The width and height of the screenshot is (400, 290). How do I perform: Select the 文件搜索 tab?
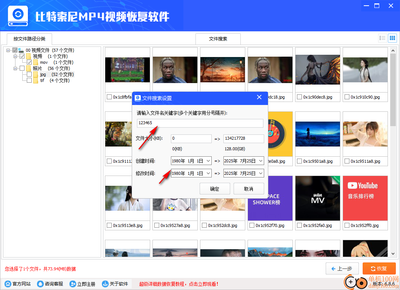(x=218, y=39)
